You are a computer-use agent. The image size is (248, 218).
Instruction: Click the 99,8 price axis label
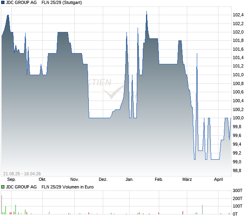237,127
